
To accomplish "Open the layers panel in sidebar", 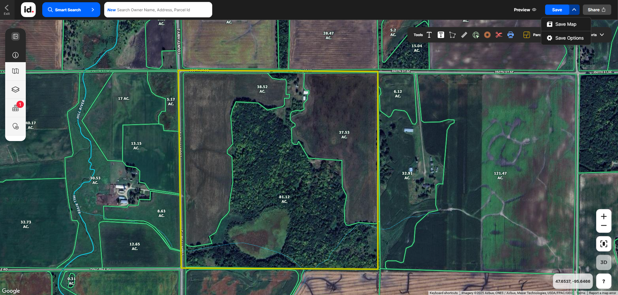I will point(15,90).
